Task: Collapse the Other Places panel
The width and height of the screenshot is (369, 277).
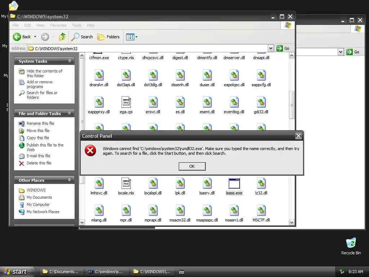Action: (x=70, y=180)
